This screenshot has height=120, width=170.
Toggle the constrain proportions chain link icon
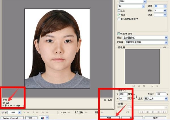coord(136,97)
